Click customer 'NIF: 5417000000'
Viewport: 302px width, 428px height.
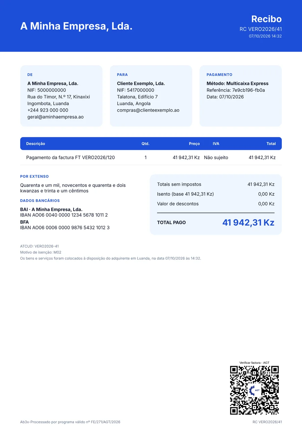coord(136,90)
